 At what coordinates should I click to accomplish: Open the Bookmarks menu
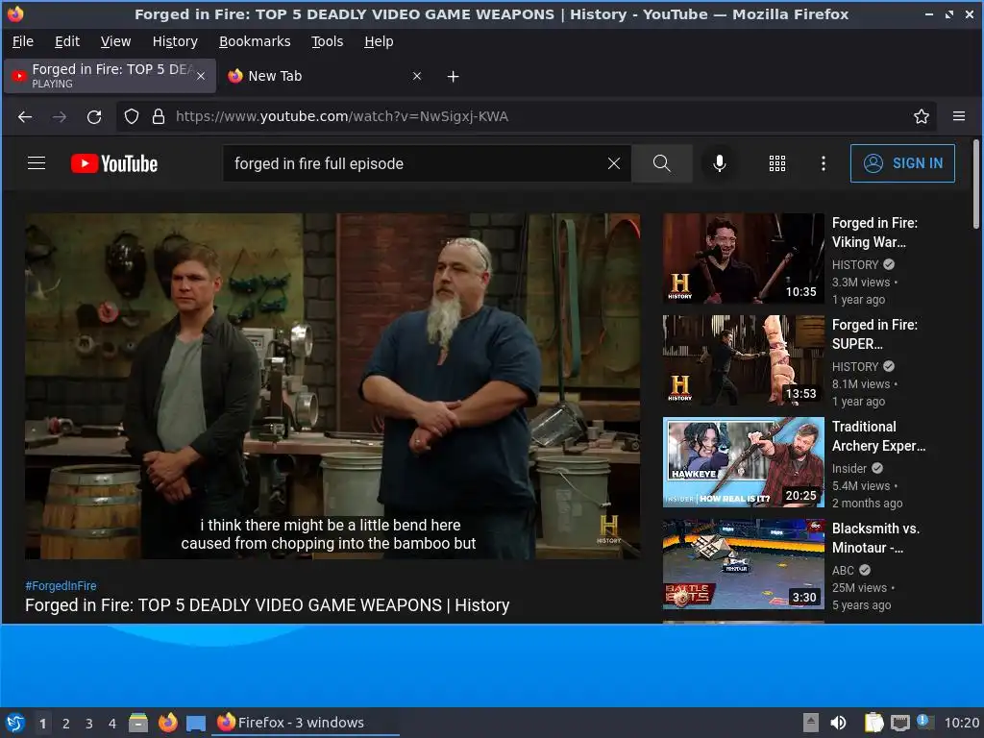coord(255,41)
